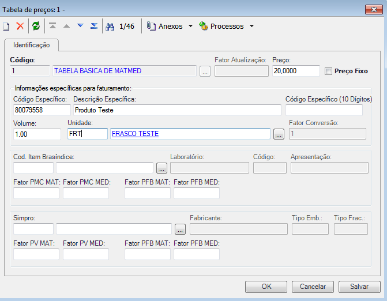The width and height of the screenshot is (387, 301).
Task: Open Brasíndice item lookup button
Action: (161, 168)
